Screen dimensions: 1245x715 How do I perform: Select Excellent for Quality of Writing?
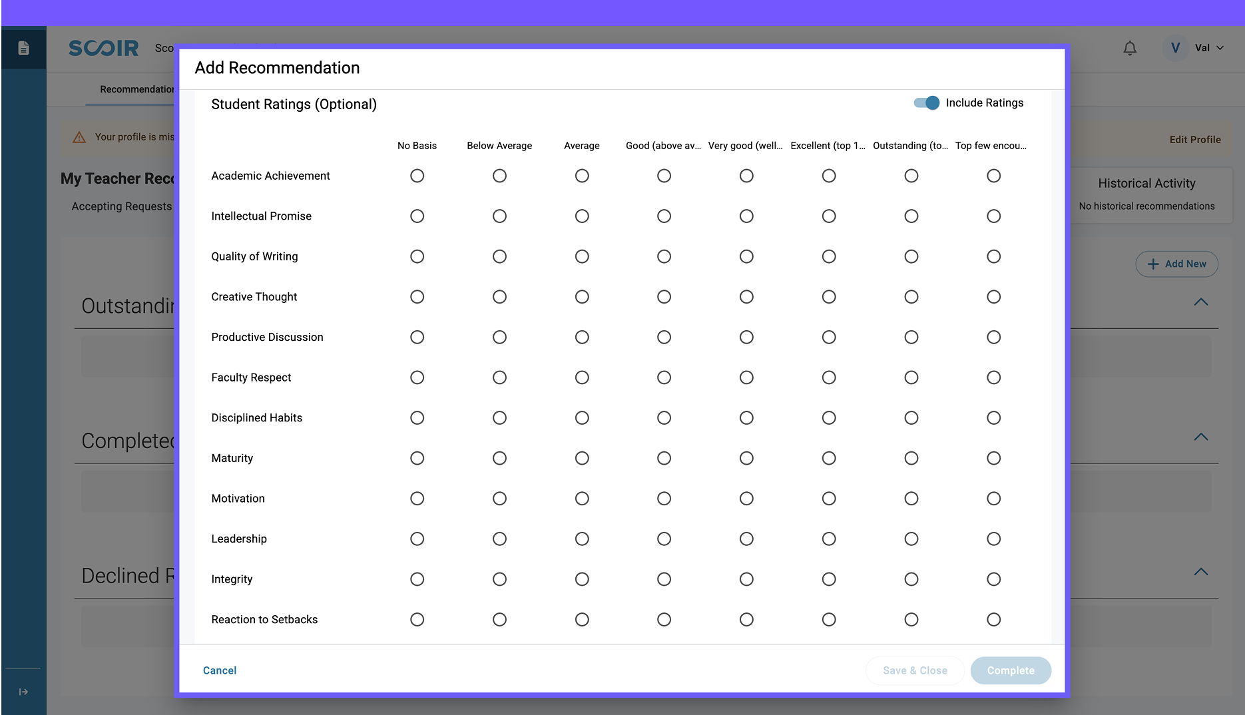829,256
